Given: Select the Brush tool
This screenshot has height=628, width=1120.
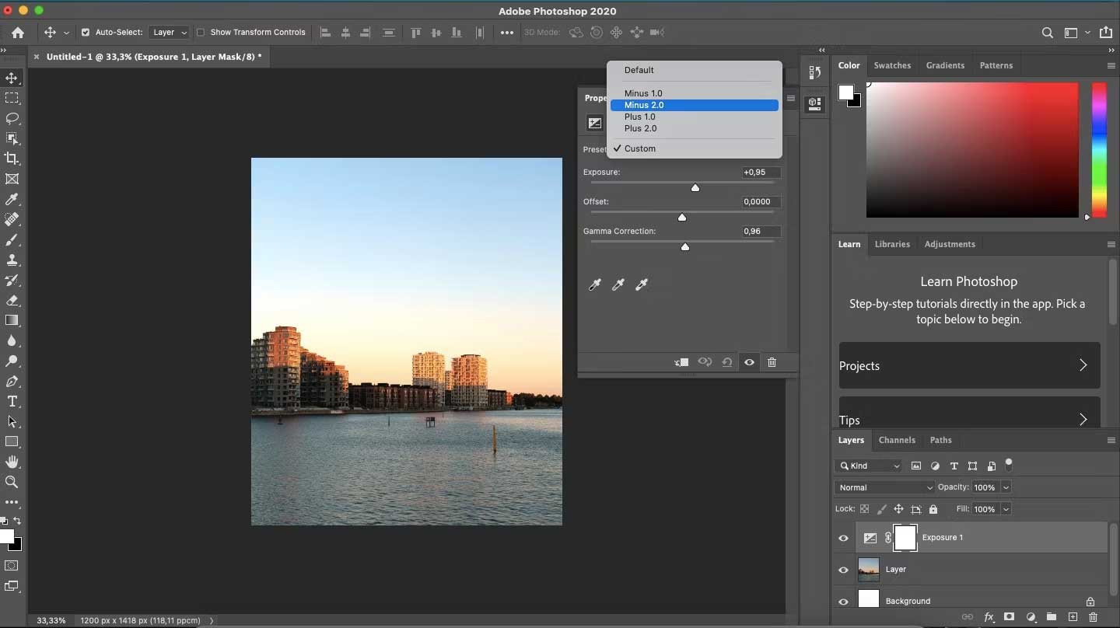Looking at the screenshot, I should point(12,240).
